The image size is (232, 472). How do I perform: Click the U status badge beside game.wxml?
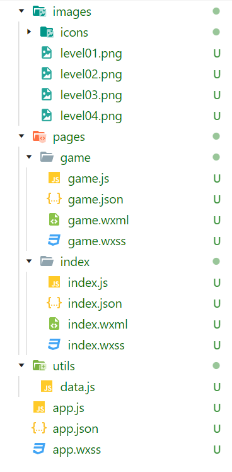coord(217,221)
